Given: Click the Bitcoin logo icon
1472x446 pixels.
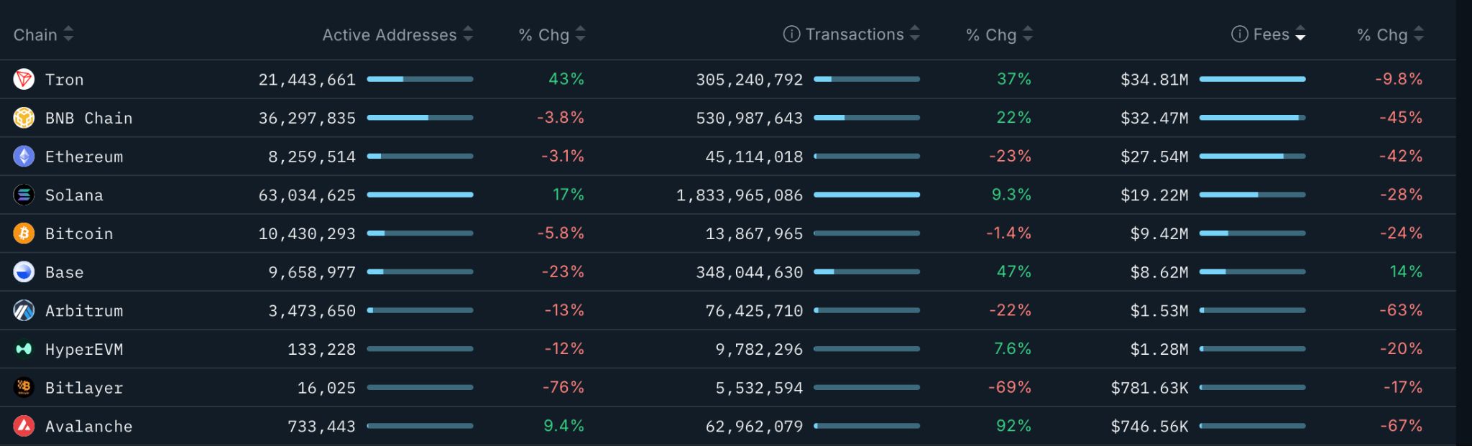Looking at the screenshot, I should tap(24, 233).
